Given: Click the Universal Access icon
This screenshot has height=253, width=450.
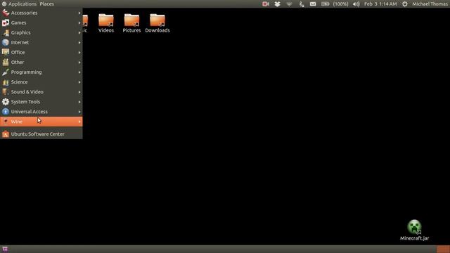Looking at the screenshot, I should click(x=6, y=112).
